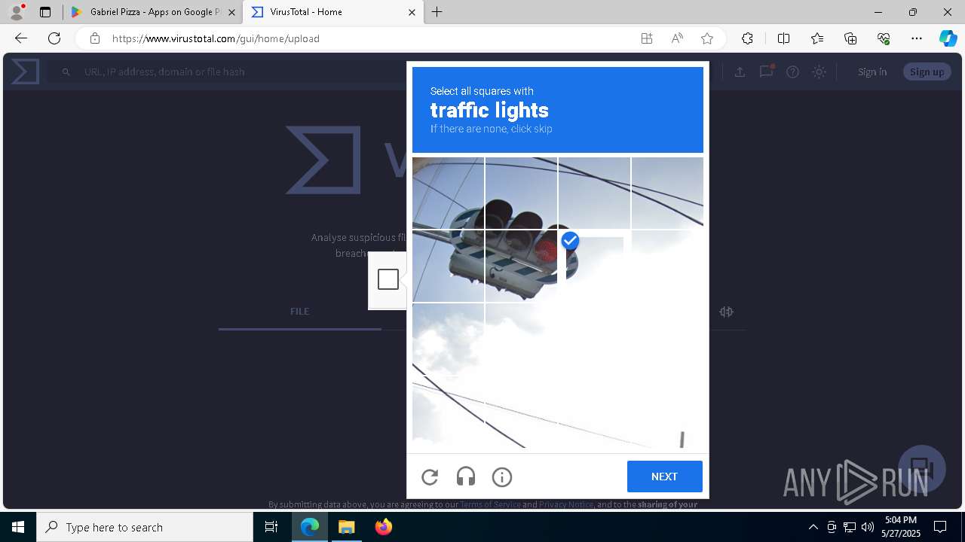965x542 pixels.
Task: Open the tab actions menu
Action: (x=45, y=12)
